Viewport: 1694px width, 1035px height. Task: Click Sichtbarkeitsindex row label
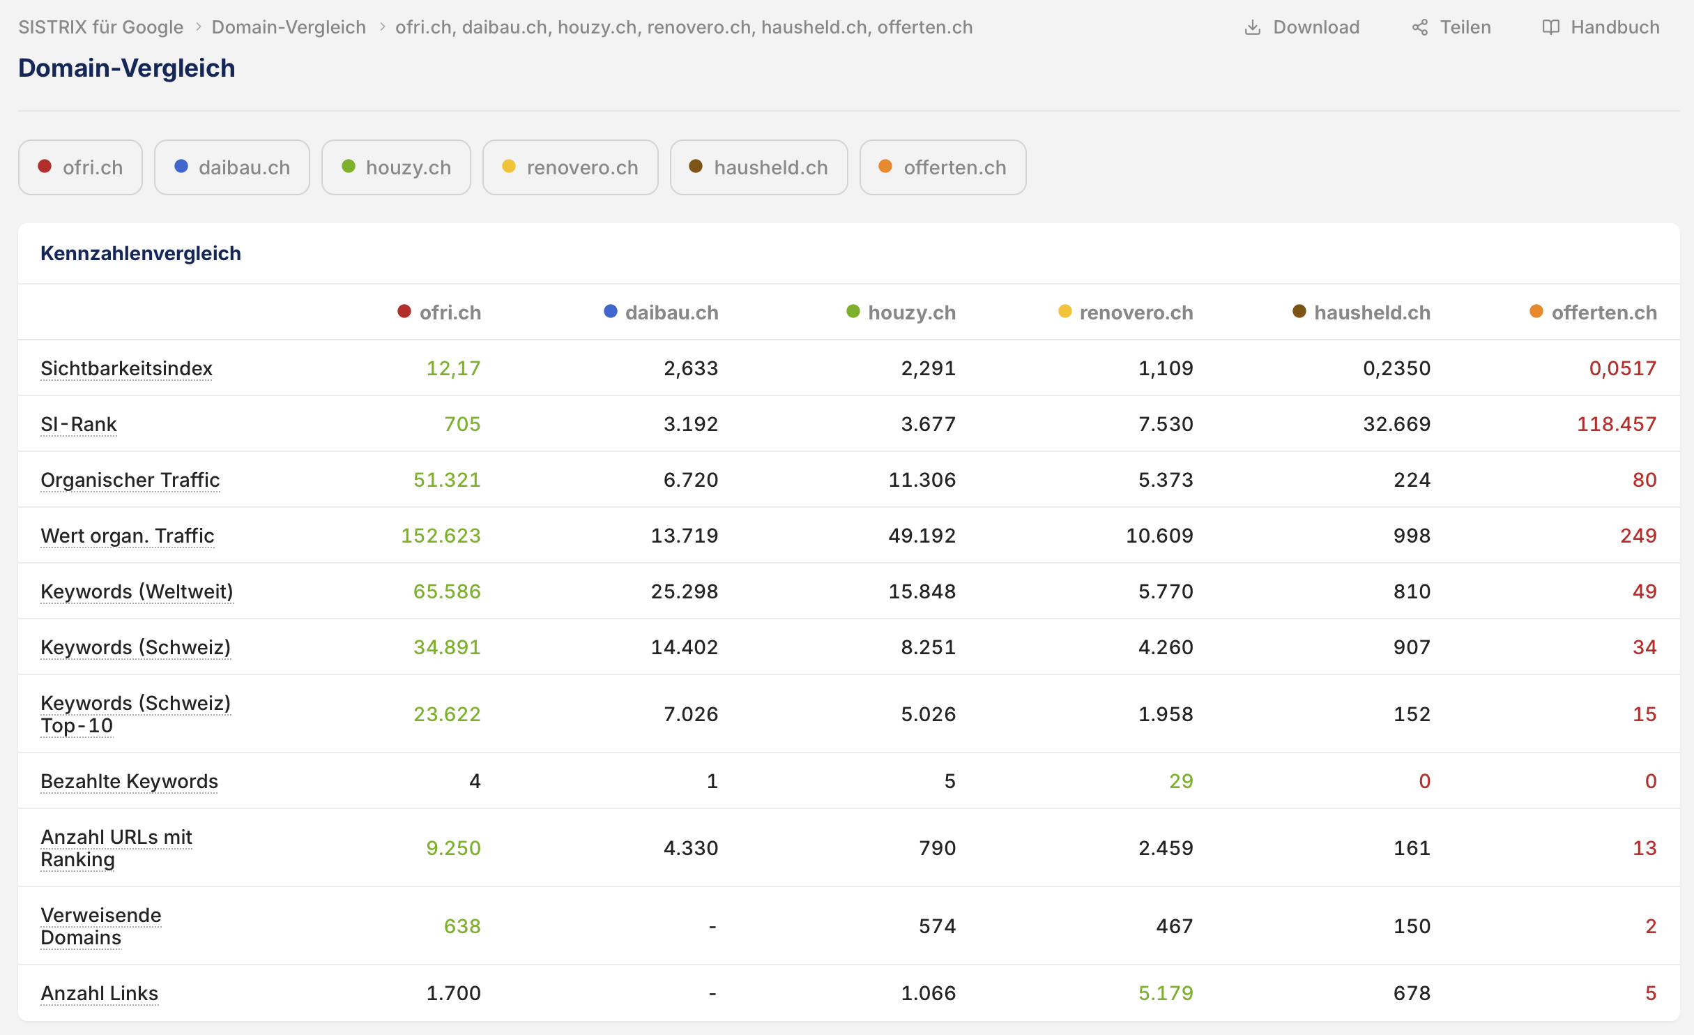click(126, 368)
